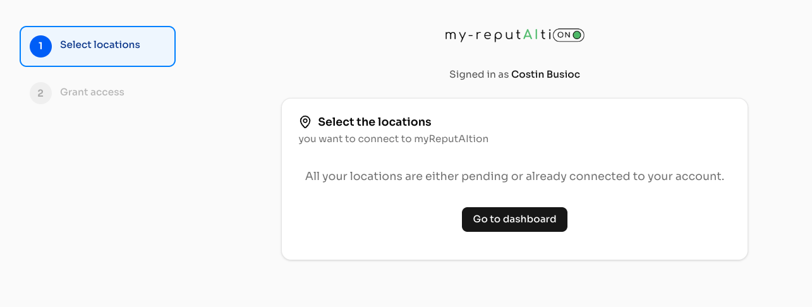Screen dimensions: 812x307
Task: Click the green dot in logo switch
Action: (x=577, y=35)
